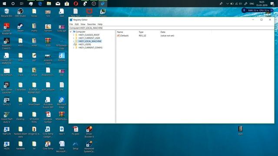This screenshot has width=278, height=156.
Task: Click the RAM and CPU usage widget
Action: (257, 10)
